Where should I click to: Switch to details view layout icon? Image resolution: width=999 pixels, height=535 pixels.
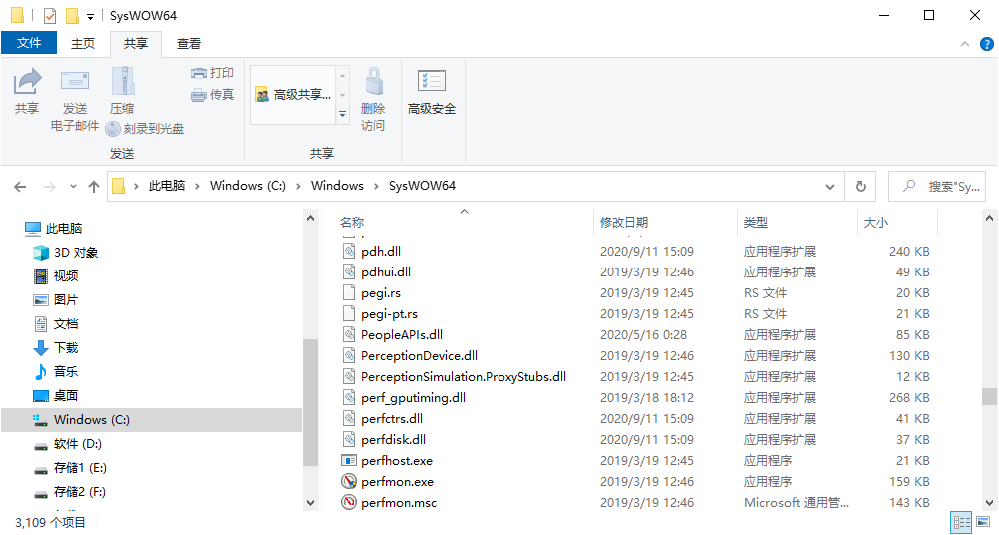961,523
